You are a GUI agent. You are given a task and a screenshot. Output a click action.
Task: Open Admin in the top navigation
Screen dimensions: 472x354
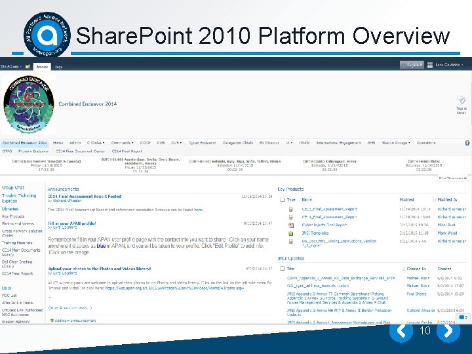(75, 143)
